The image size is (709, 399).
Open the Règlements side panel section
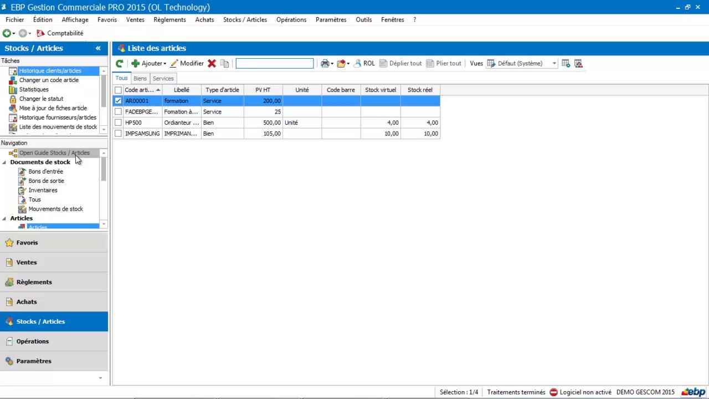[x=54, y=282]
